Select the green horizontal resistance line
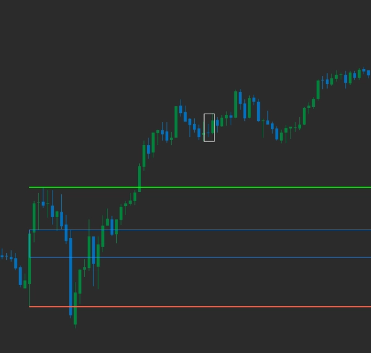371x353 pixels. 247,187
